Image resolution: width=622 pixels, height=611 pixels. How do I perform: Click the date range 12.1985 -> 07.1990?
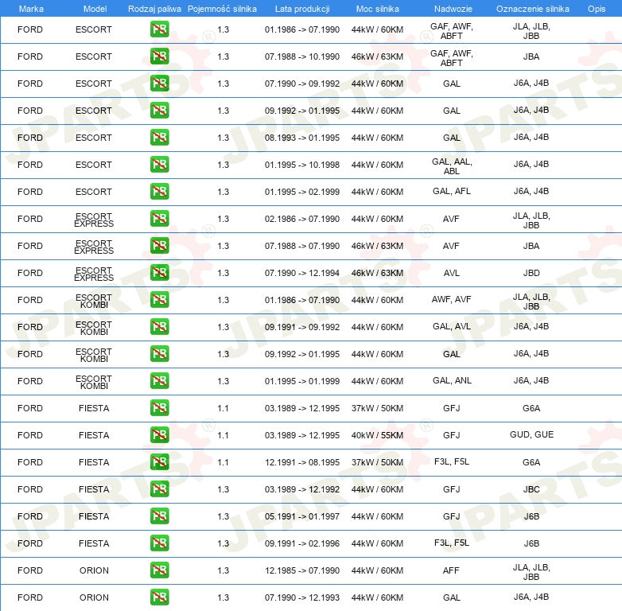point(302,570)
